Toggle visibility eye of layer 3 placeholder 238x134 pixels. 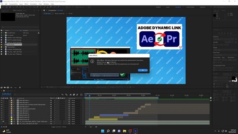pos(1,105)
